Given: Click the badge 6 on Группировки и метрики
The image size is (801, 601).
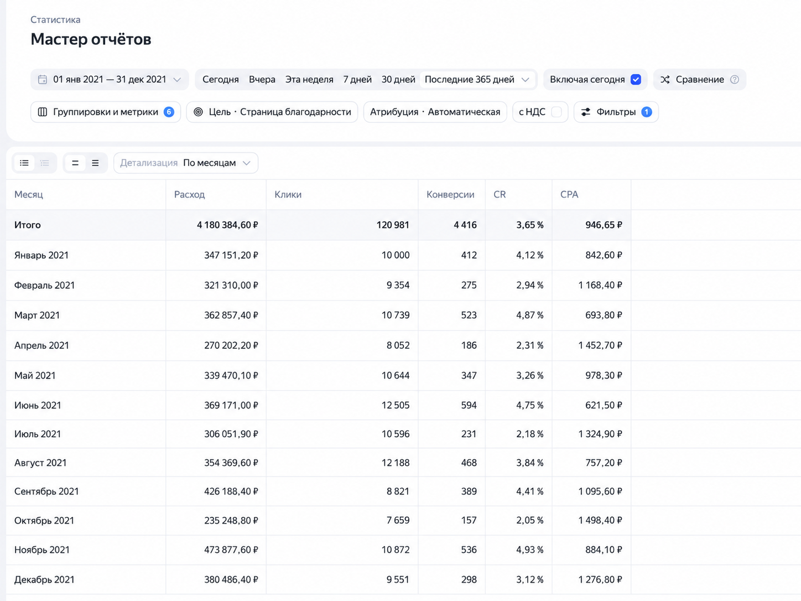Looking at the screenshot, I should [x=169, y=112].
